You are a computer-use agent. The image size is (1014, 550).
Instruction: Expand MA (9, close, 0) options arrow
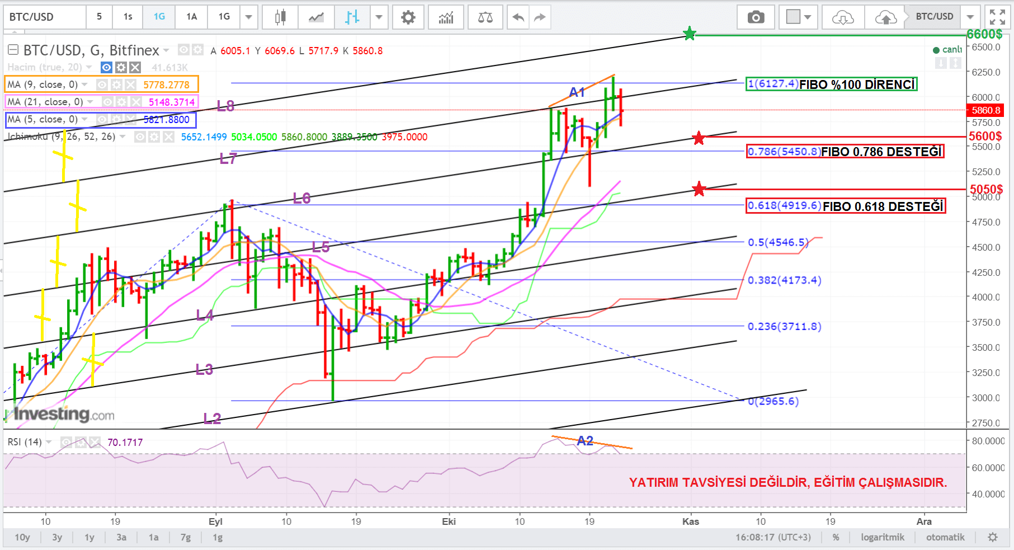coord(85,84)
